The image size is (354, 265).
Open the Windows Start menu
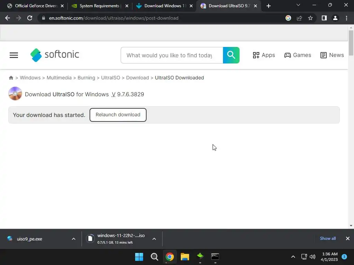point(139,257)
